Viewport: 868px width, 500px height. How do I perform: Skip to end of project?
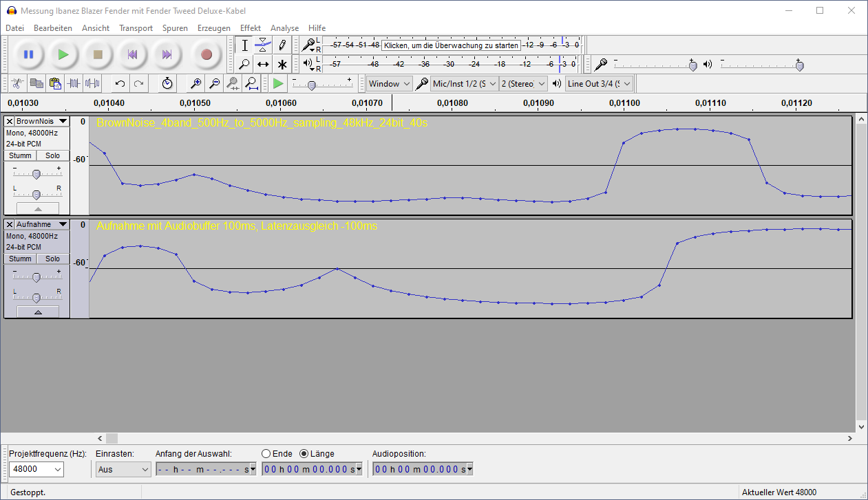(x=167, y=54)
